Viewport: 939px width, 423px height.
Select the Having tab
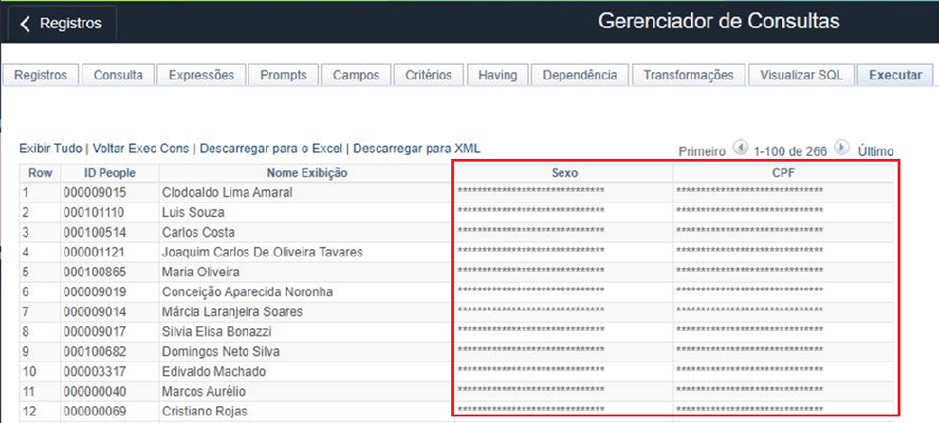[497, 75]
